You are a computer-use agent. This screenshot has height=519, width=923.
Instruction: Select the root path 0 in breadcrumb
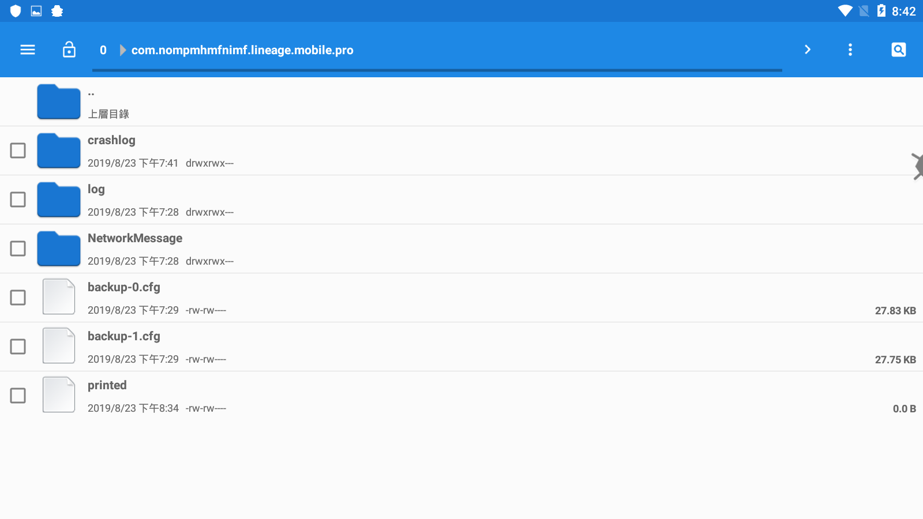(x=103, y=50)
